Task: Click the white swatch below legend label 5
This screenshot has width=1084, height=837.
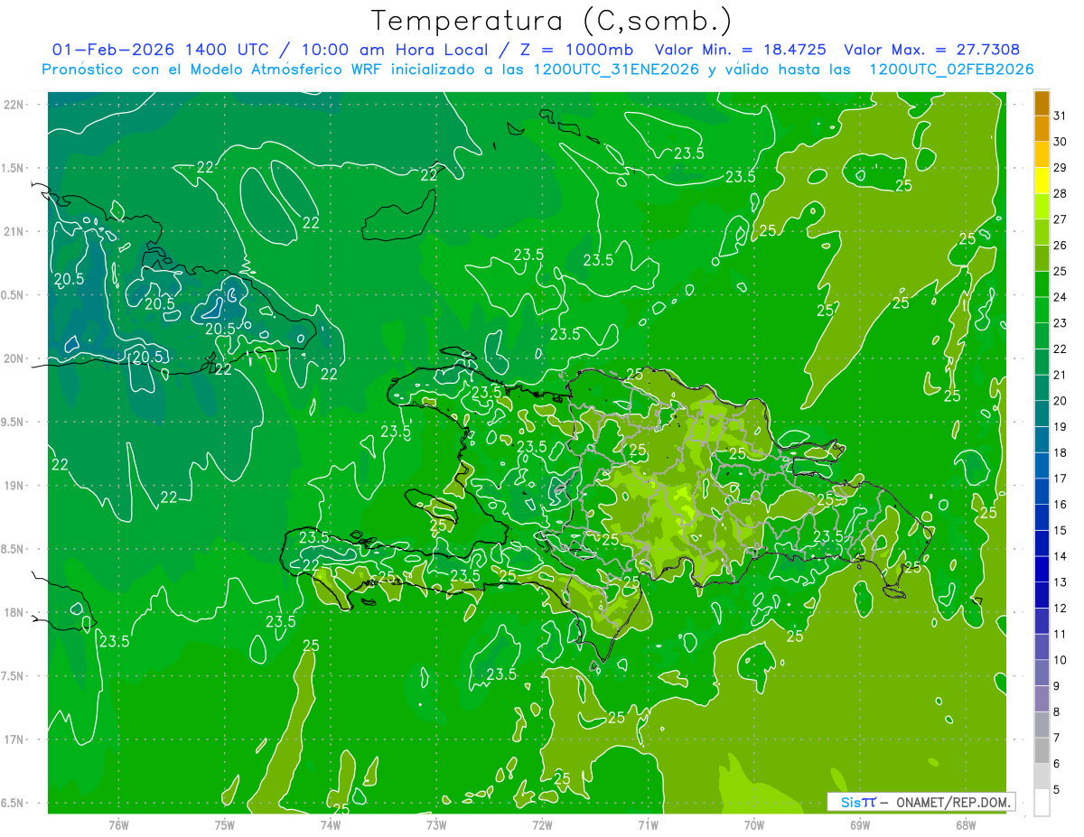Action: click(1042, 803)
